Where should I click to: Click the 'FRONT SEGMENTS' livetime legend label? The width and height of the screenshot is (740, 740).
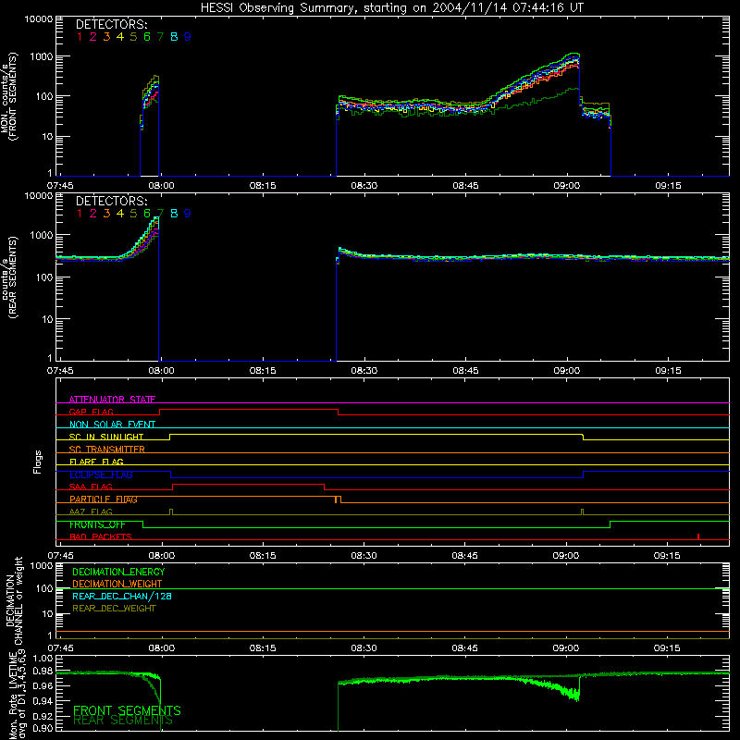click(x=127, y=710)
